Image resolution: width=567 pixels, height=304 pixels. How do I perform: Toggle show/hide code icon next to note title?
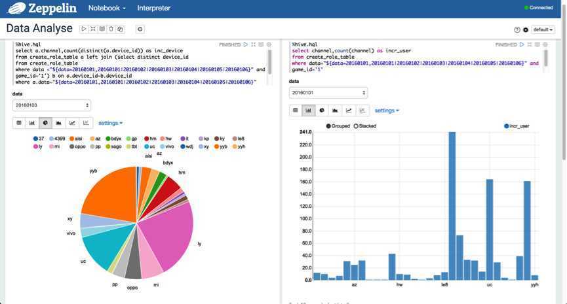[93, 29]
